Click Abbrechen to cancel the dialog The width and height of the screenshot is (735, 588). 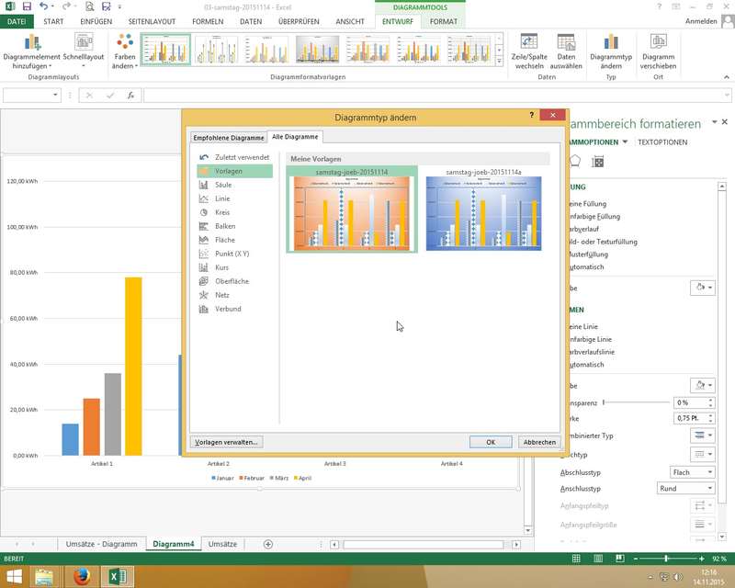[539, 442]
